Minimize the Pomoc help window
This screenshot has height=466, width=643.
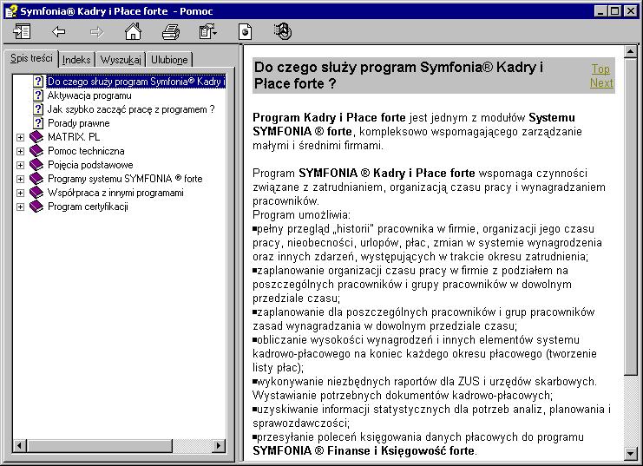[600, 11]
